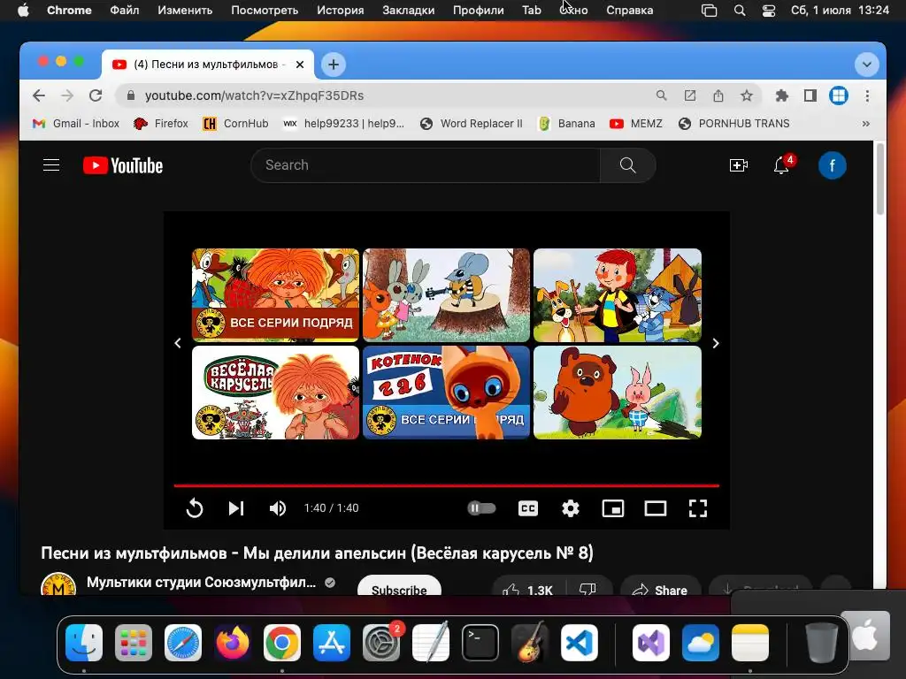The width and height of the screenshot is (906, 679).
Task: Open Chrome three-dot menu
Action: pyautogui.click(x=867, y=95)
